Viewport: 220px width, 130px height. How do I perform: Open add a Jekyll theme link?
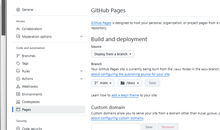(x=125, y=95)
